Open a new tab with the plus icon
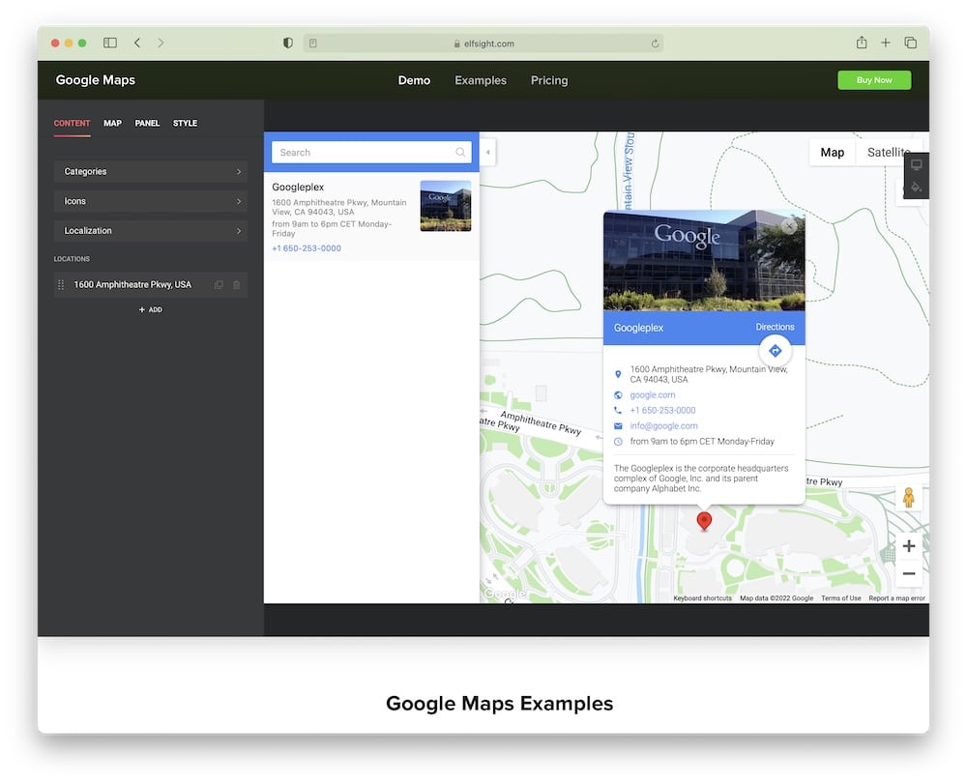The image size is (967, 783). tap(886, 43)
